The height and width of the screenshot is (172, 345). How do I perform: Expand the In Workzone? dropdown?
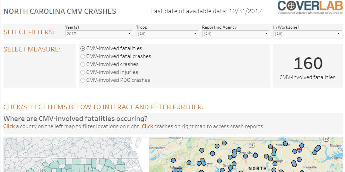pyautogui.click(x=308, y=34)
